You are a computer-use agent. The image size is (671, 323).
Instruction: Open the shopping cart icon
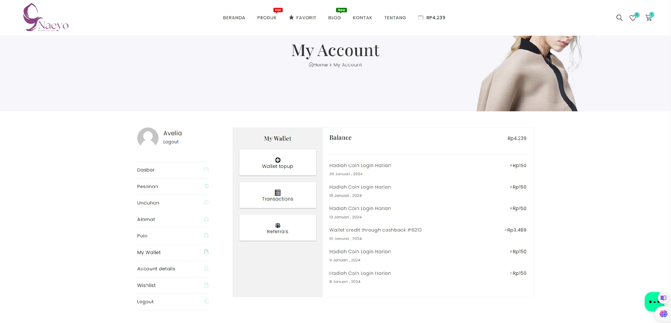click(x=649, y=18)
